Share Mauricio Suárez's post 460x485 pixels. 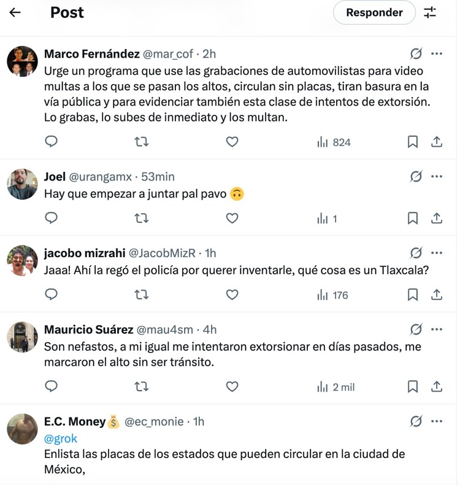437,387
